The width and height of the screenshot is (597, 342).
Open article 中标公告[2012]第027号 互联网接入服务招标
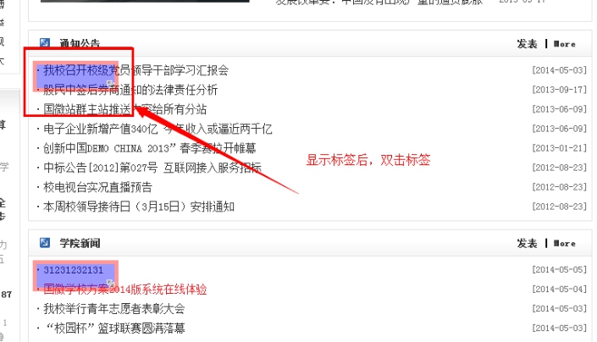(152, 168)
